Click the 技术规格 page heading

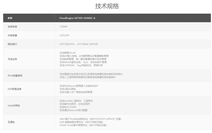pyautogui.click(x=107, y=6)
